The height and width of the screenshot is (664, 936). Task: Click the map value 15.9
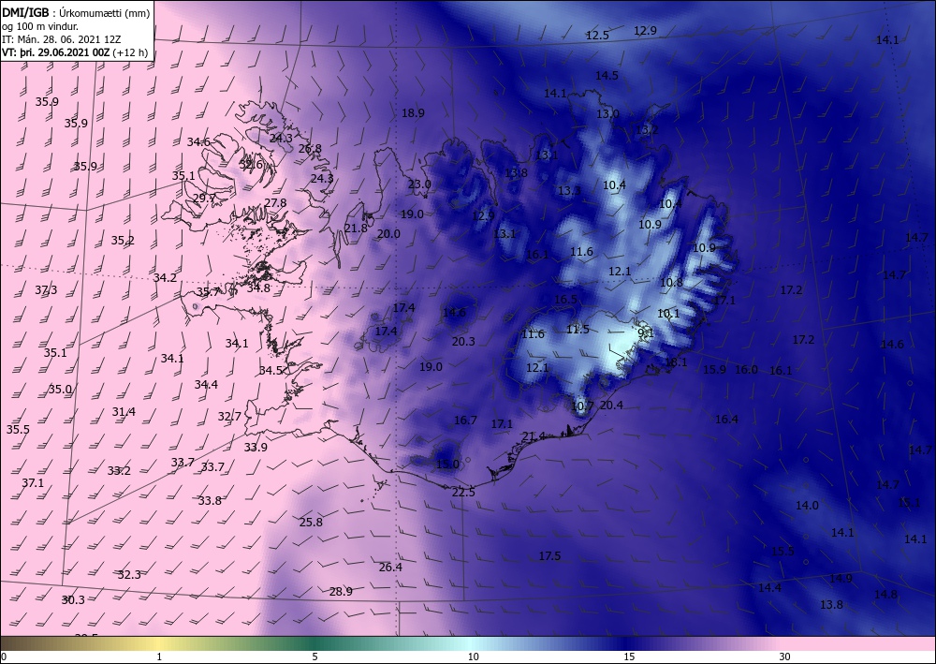[x=714, y=369]
